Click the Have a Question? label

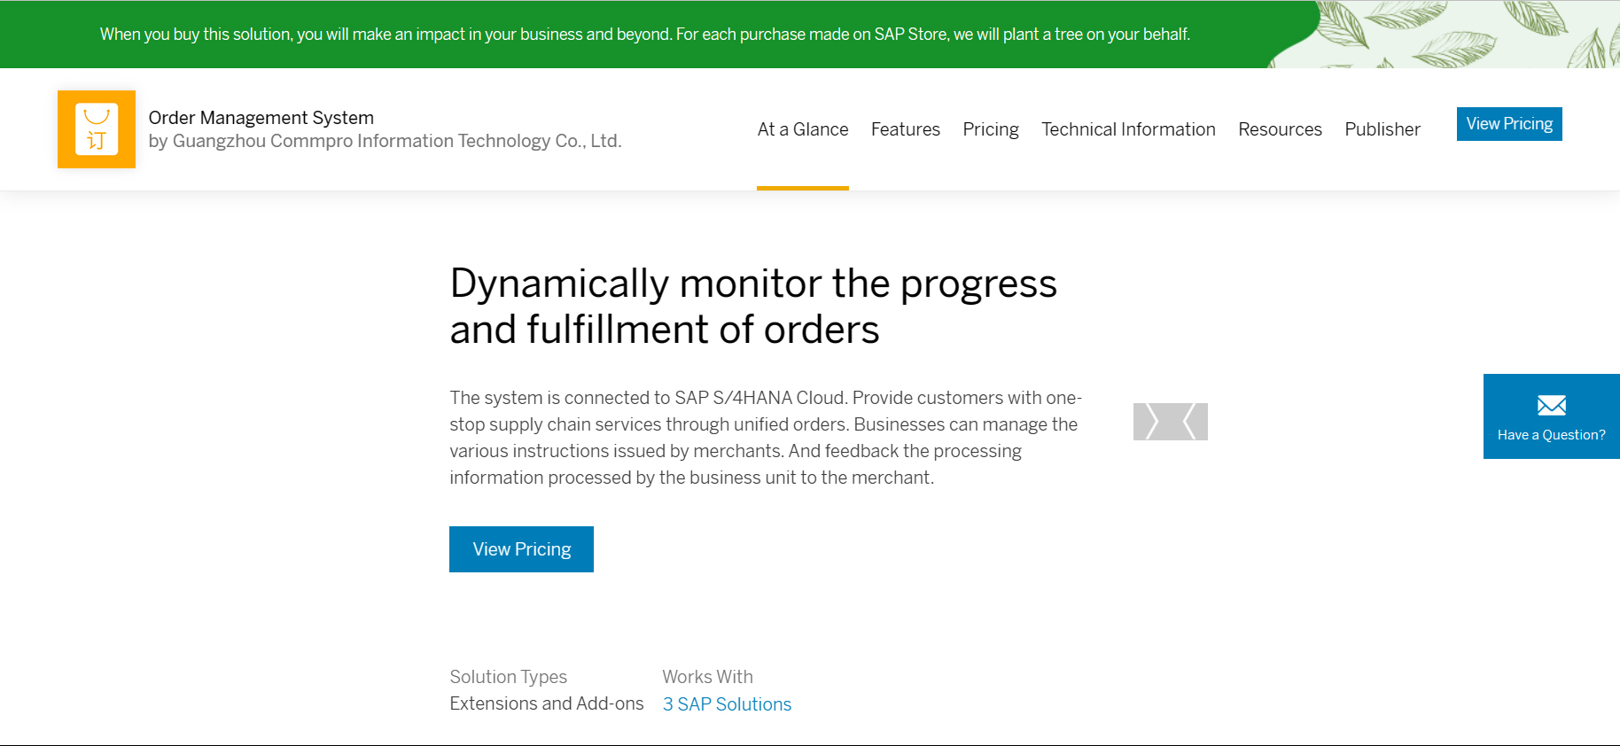pos(1551,435)
